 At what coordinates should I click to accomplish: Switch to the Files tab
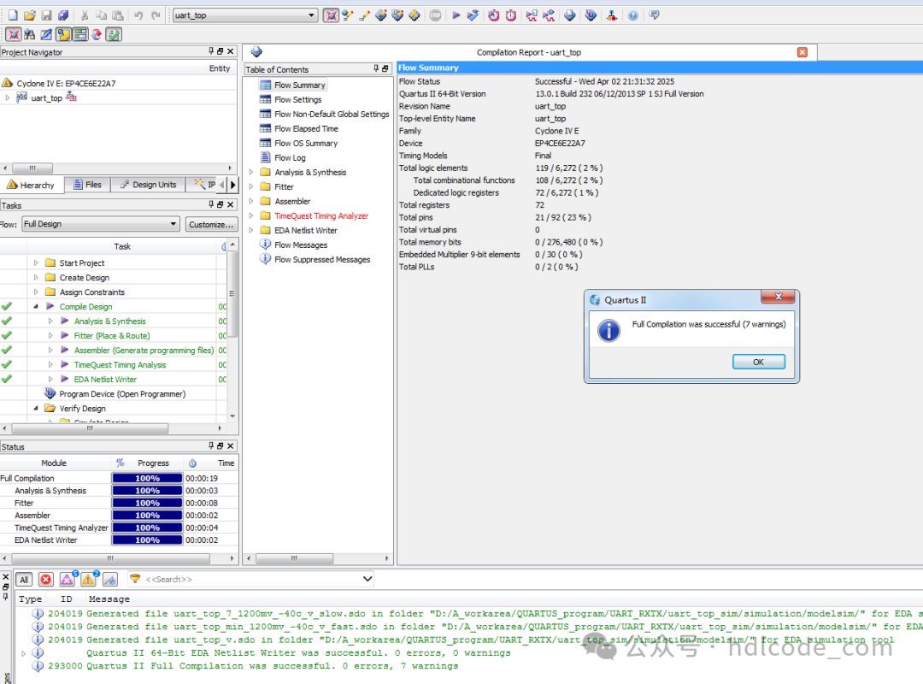[88, 185]
